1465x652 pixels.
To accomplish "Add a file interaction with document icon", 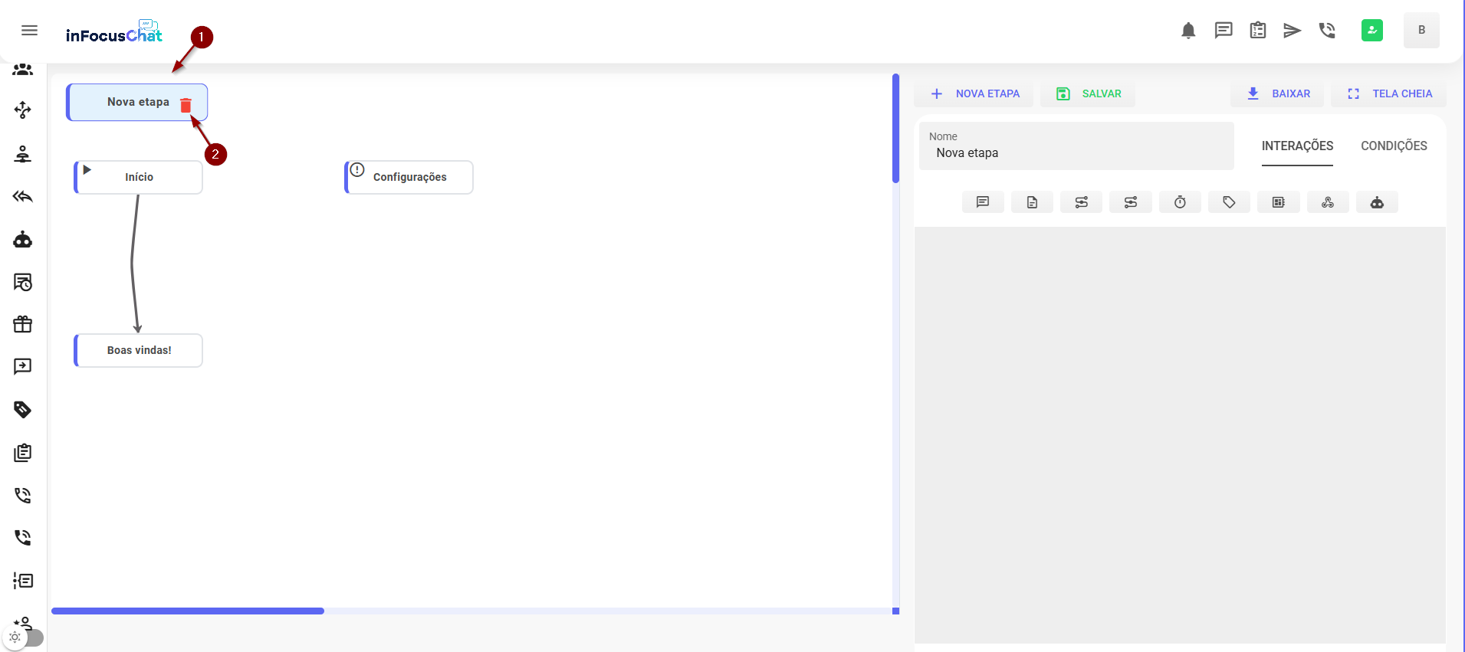I will 1032,202.
